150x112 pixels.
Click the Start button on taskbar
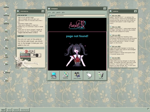[3, 110]
